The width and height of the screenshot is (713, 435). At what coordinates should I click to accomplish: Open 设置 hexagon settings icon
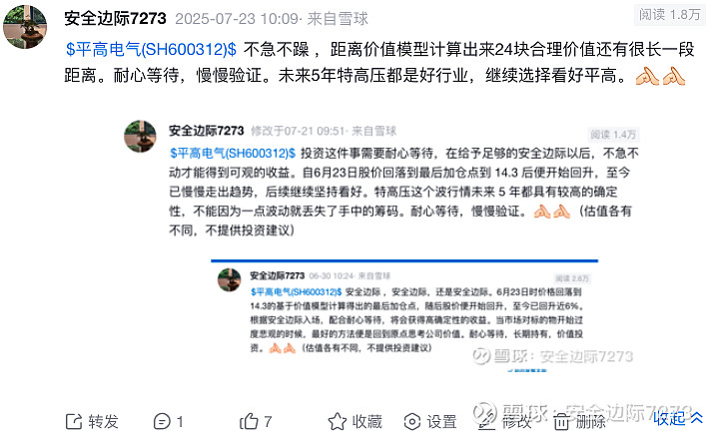[x=412, y=421]
